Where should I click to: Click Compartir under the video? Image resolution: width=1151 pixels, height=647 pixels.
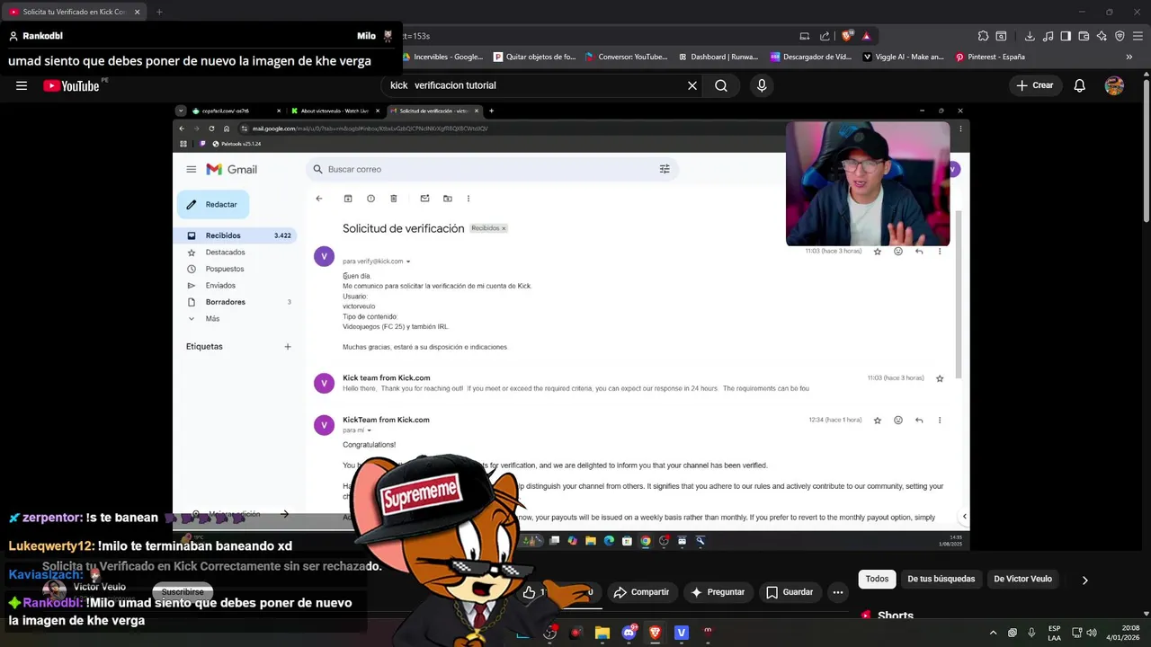(642, 592)
